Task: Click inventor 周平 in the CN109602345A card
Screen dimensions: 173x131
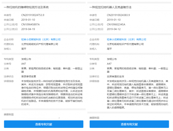Action: coord(109,49)
